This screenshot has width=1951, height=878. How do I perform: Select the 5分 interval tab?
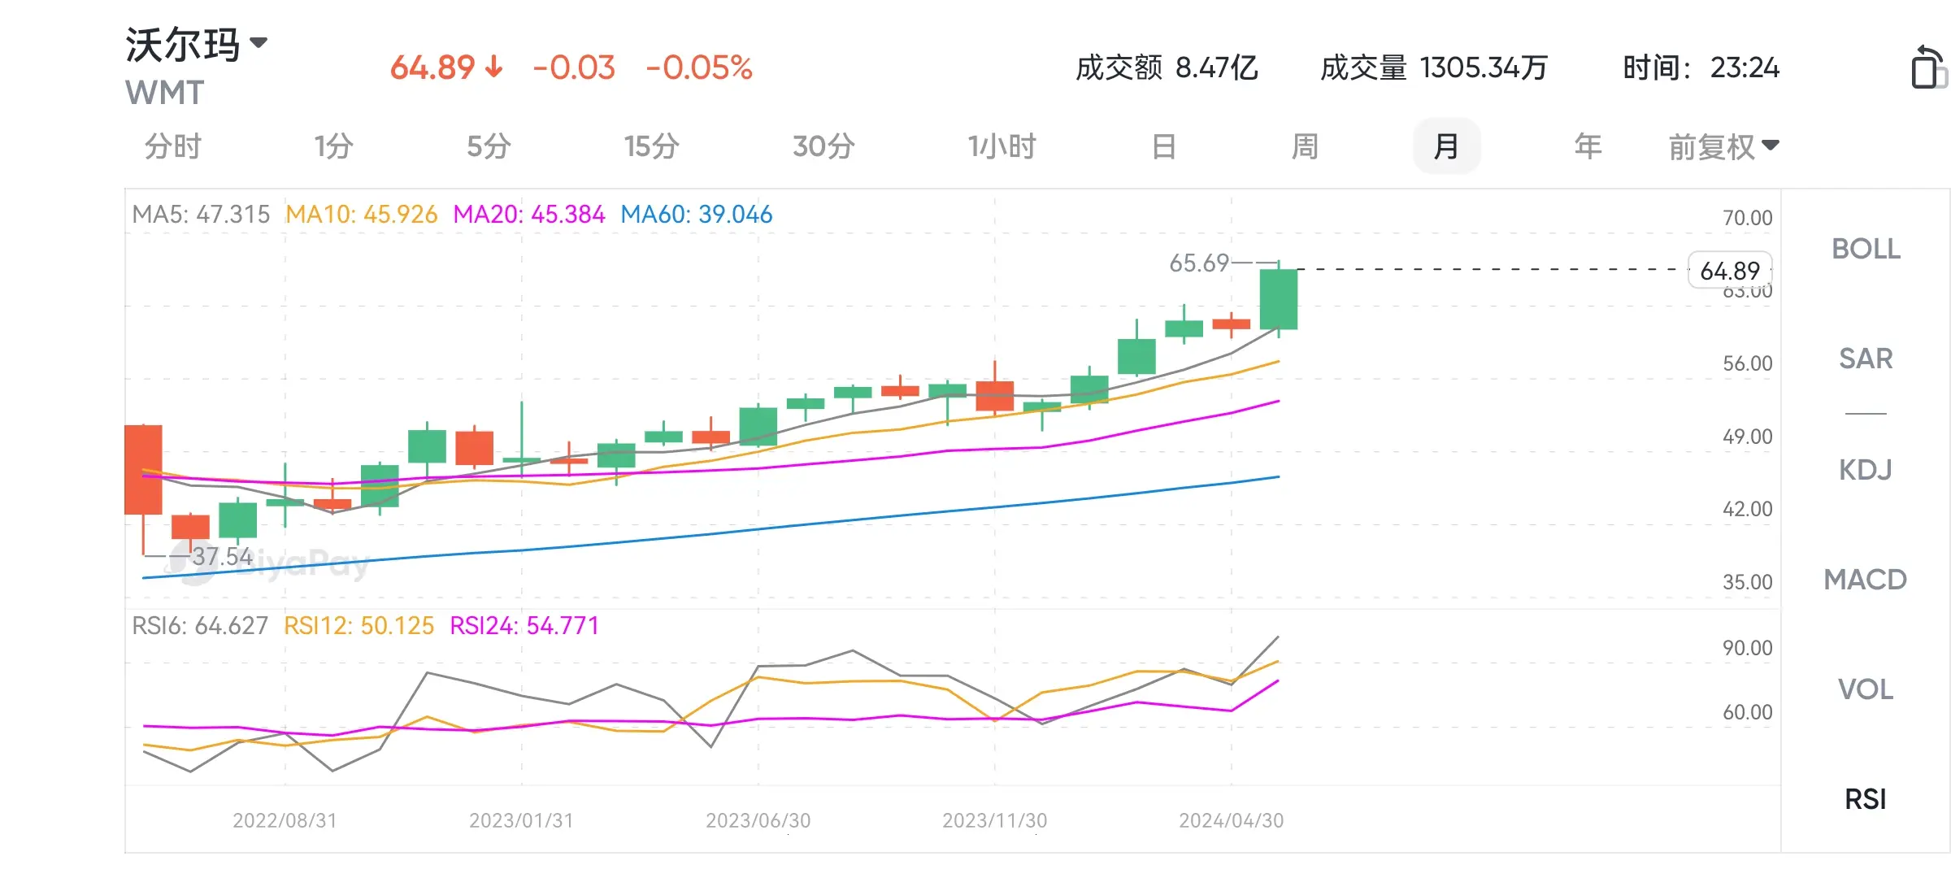coord(489,147)
